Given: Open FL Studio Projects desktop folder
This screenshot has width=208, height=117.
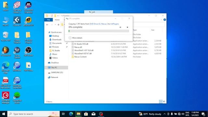Looking at the screenshot, I should [28, 38].
